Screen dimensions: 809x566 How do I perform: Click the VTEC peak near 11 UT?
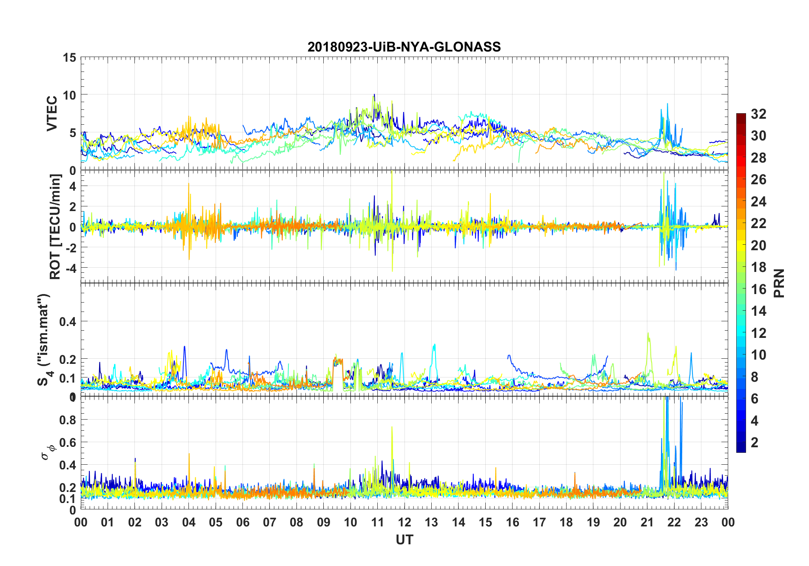coord(374,95)
